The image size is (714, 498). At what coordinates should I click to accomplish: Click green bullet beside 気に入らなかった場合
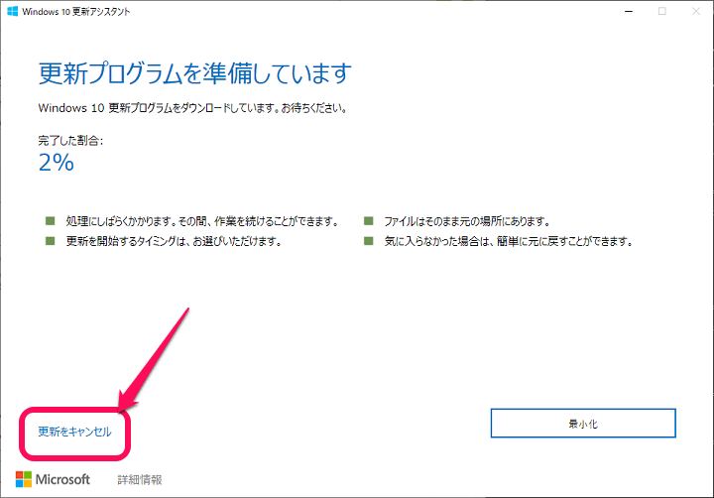368,241
